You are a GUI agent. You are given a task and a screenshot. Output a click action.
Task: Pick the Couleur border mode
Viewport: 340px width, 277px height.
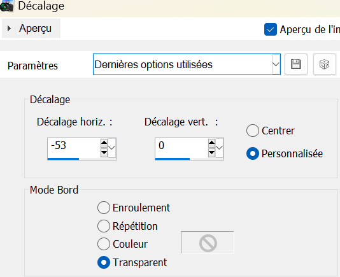click(104, 244)
